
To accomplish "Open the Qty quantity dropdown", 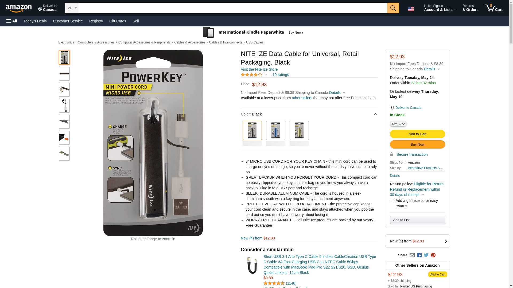I will [x=398, y=124].
